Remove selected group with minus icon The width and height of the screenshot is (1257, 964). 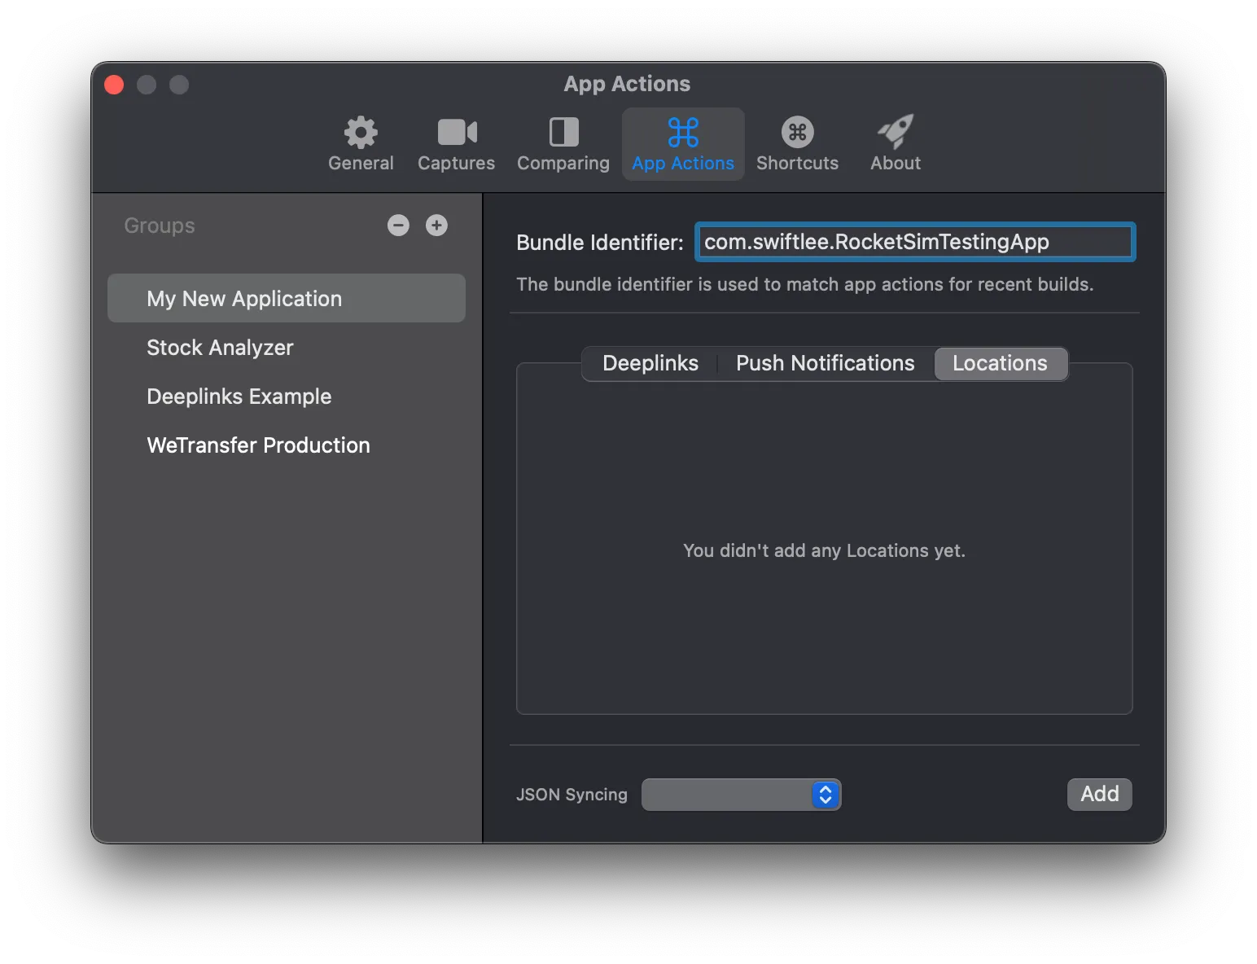[x=398, y=226]
